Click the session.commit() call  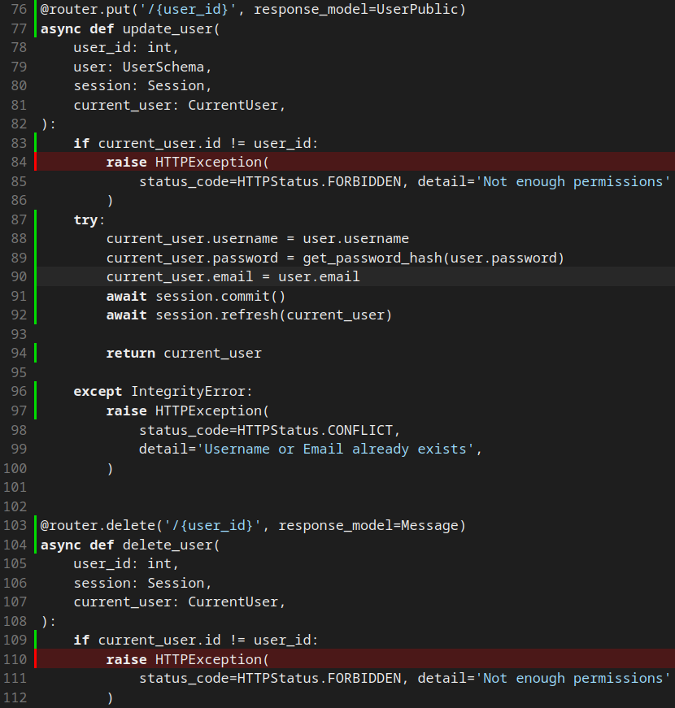coord(220,296)
